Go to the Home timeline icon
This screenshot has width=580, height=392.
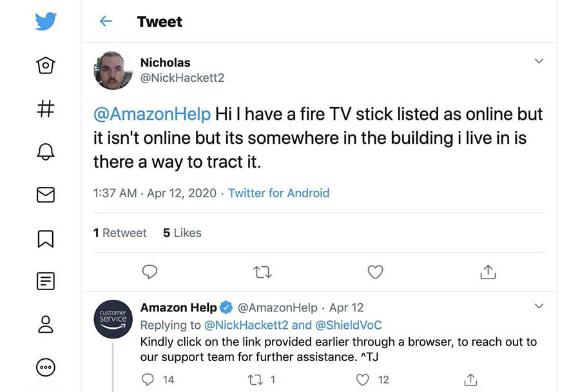pos(45,65)
